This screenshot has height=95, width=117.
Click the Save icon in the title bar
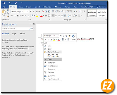4,3
